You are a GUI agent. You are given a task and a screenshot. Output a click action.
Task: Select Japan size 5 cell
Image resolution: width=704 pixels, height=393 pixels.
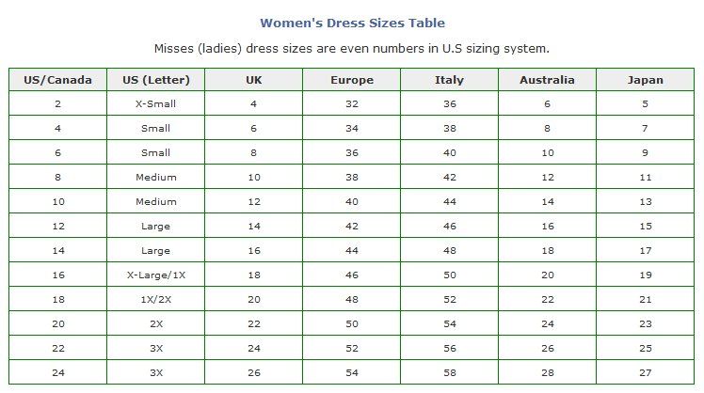click(646, 103)
